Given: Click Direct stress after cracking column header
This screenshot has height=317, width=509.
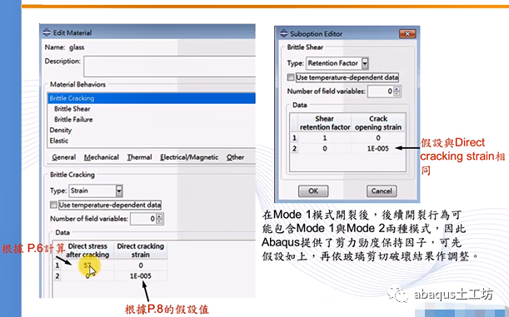Looking at the screenshot, I should [x=87, y=250].
